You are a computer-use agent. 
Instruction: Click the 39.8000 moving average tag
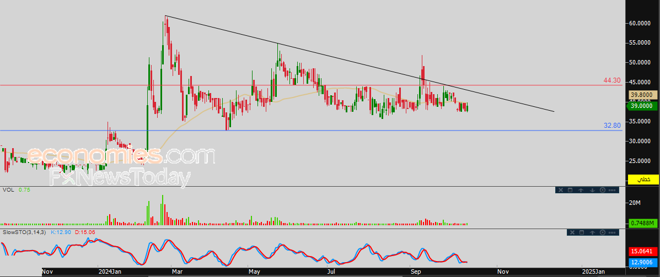tap(643, 95)
